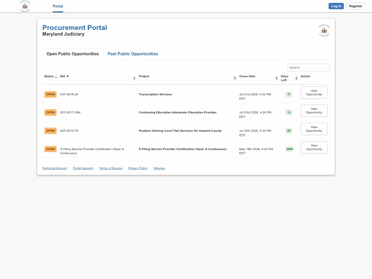Image resolution: width=372 pixels, height=279 pixels.
Task: View Opportunity for Transcription Services
Action: 314,92
